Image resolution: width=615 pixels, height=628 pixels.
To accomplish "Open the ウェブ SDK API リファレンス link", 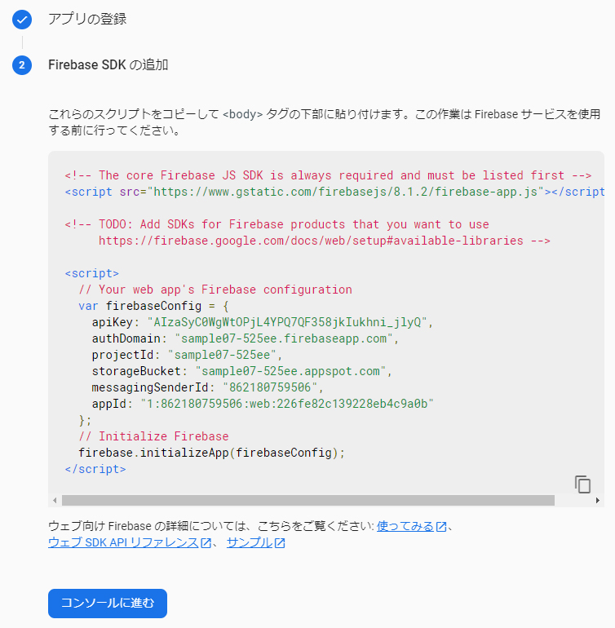I will pyautogui.click(x=123, y=543).
